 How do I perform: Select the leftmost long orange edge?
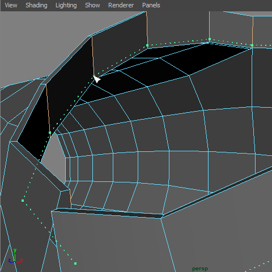click(48, 108)
